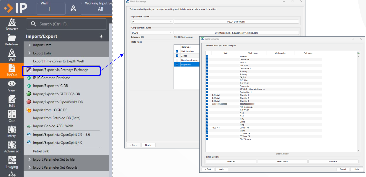Click the GEOLOG6 green sphere icon

click(x=29, y=94)
